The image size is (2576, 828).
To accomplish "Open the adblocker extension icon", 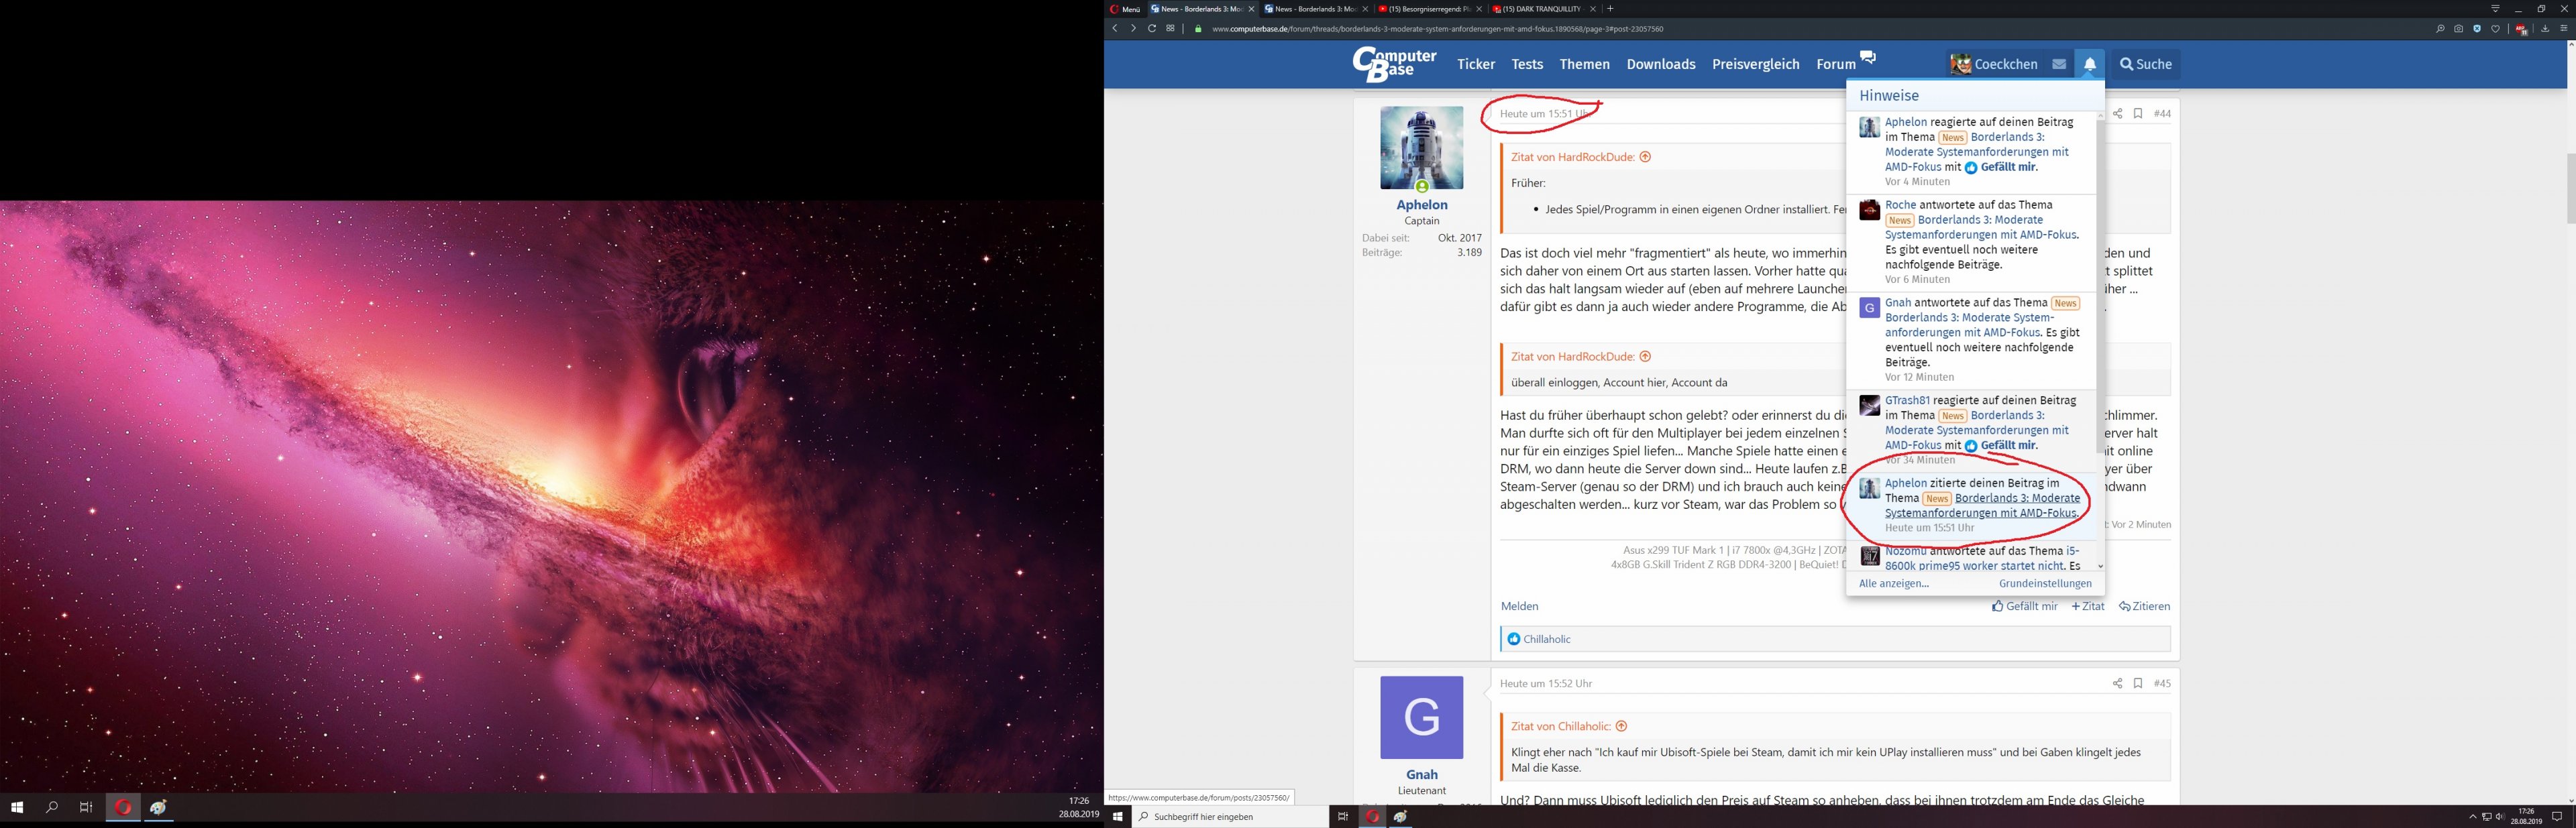I will coord(2520,29).
